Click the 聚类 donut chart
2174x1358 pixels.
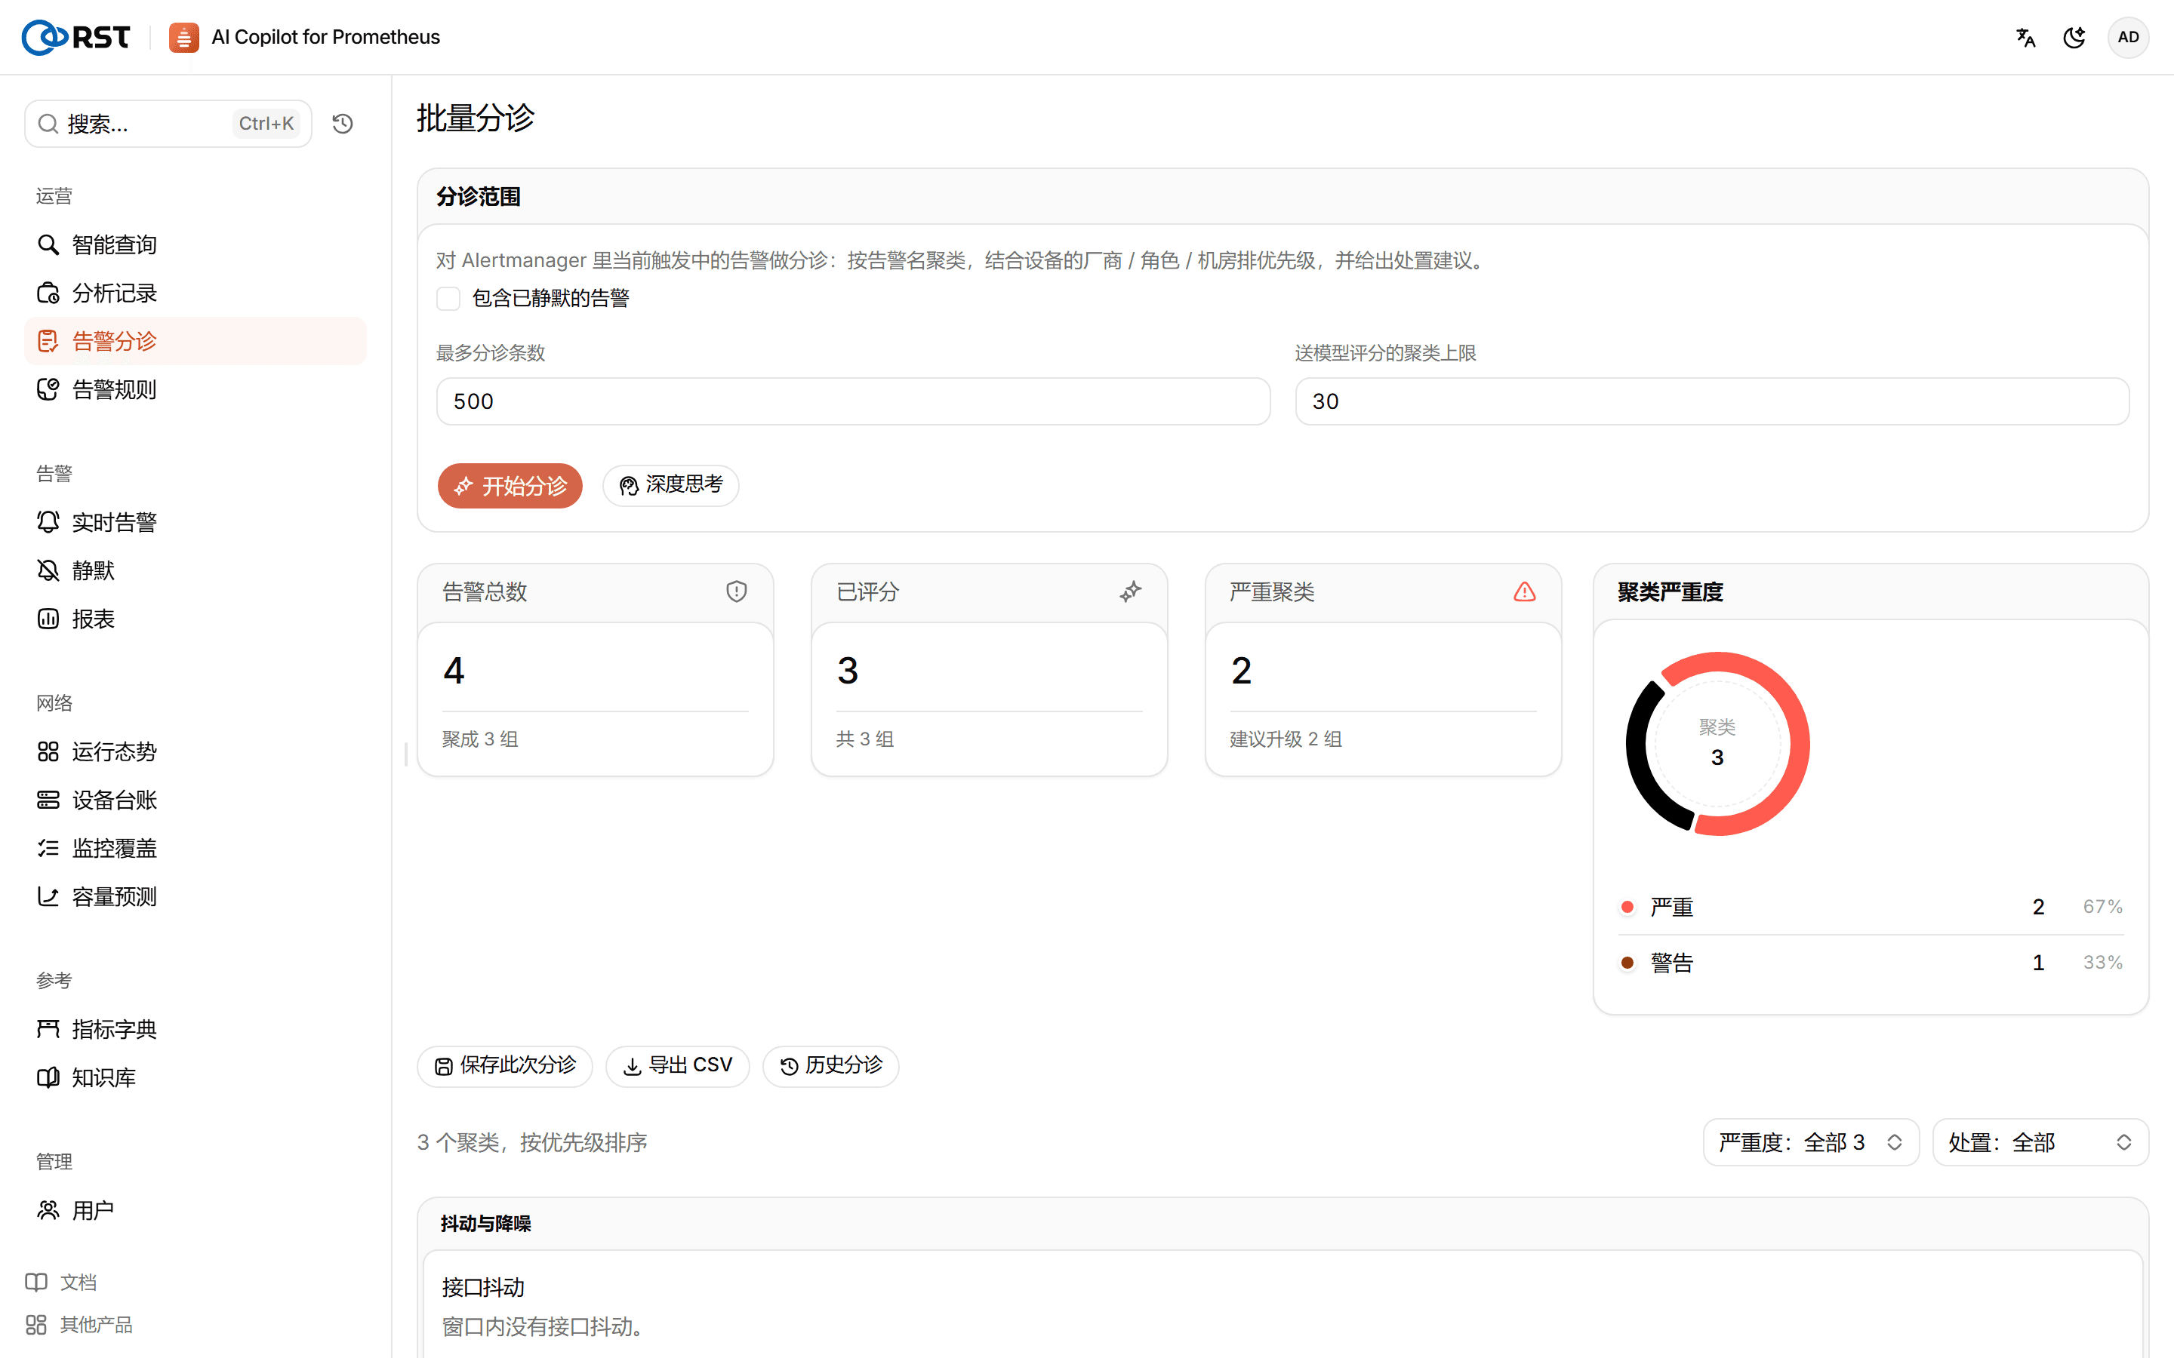(1717, 744)
